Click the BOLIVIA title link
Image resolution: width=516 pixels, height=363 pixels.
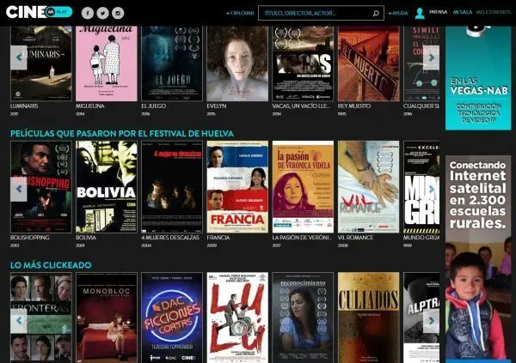click(x=86, y=238)
